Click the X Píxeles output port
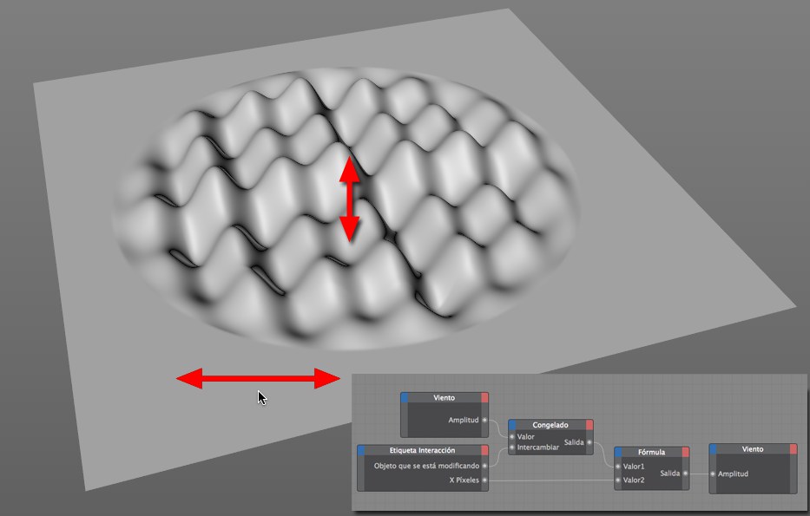The image size is (810, 516). tap(484, 480)
